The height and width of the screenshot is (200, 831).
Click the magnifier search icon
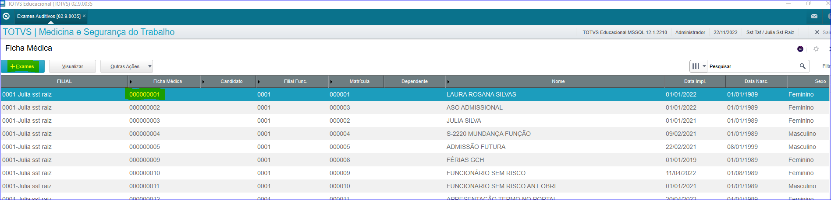pyautogui.click(x=803, y=66)
